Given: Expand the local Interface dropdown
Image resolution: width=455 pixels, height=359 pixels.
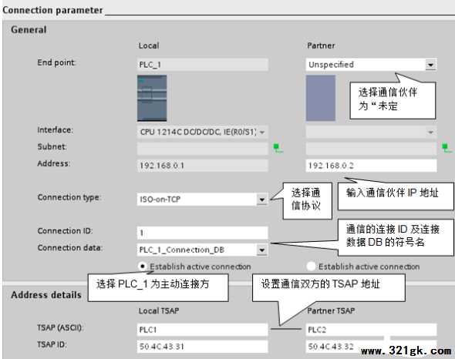Looking at the screenshot, I should tap(261, 133).
